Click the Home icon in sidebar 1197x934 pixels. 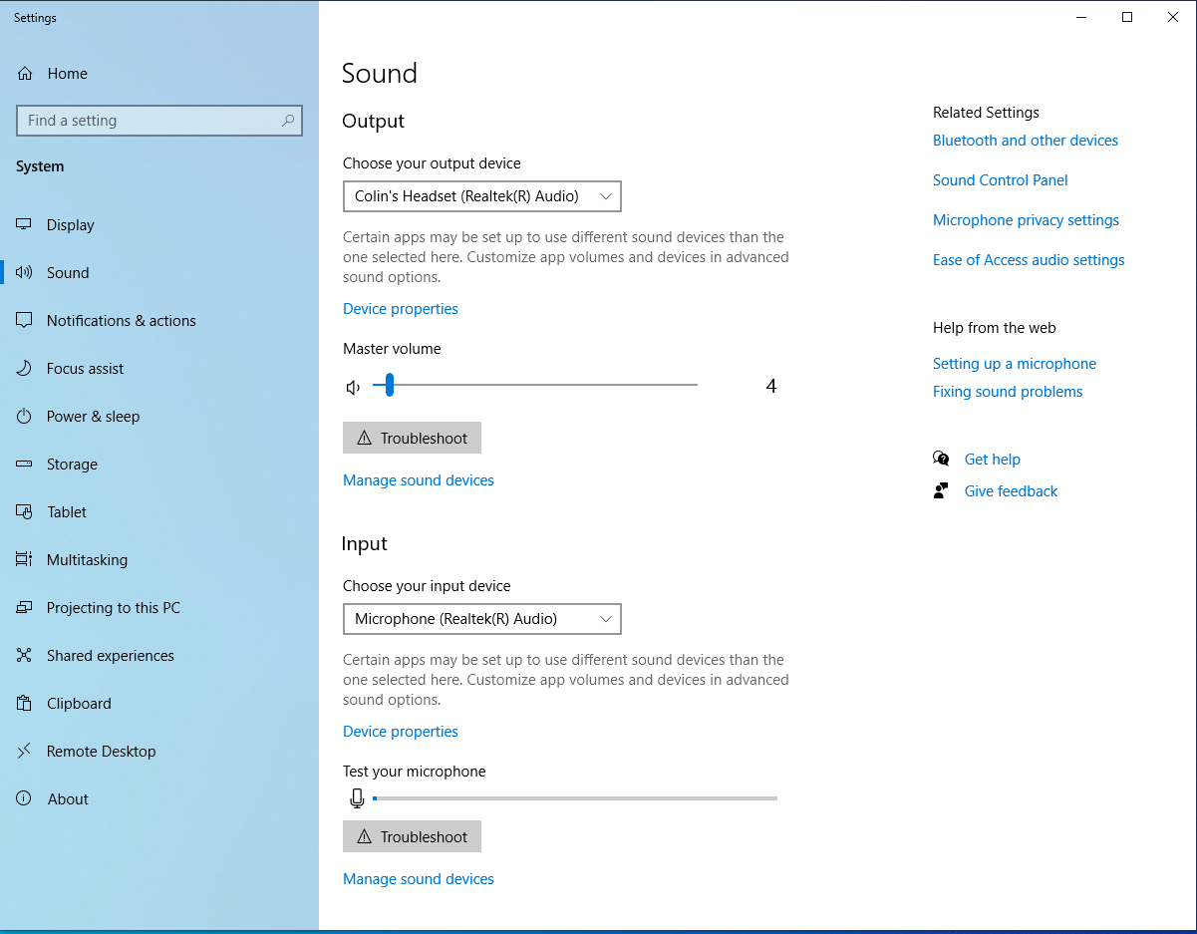click(x=25, y=74)
